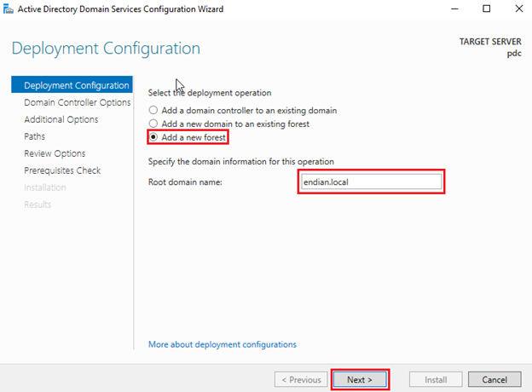Click the 'pdc' target server name
The height and width of the screenshot is (392, 532).
coord(514,54)
